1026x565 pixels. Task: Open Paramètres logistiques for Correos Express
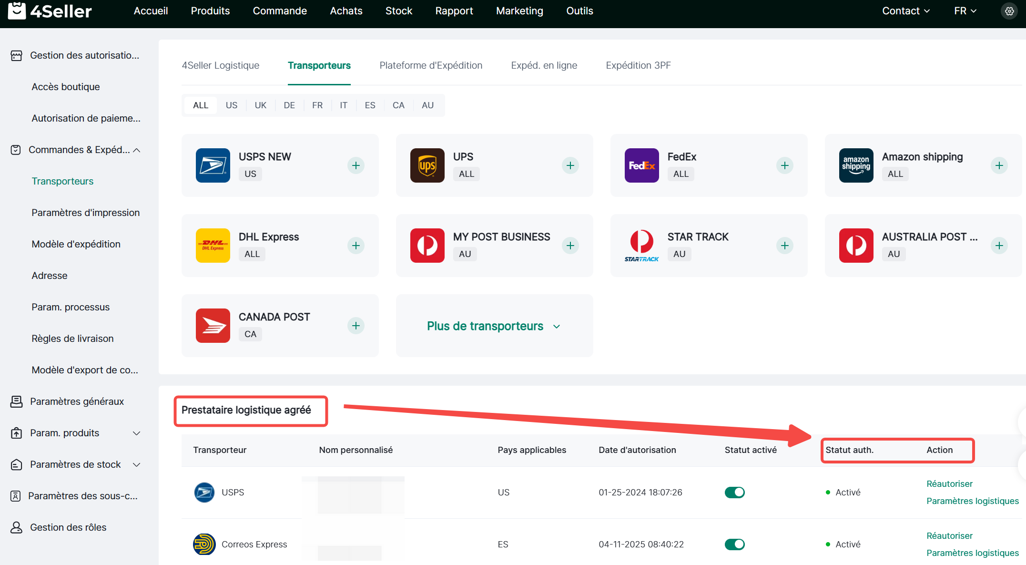pyautogui.click(x=972, y=553)
